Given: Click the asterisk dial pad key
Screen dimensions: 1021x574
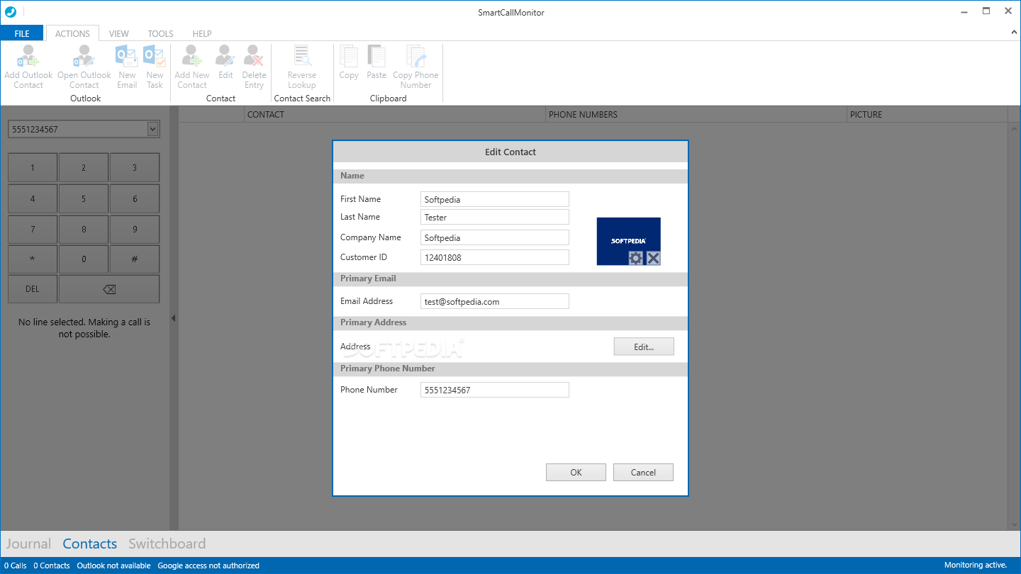Looking at the screenshot, I should tap(33, 259).
